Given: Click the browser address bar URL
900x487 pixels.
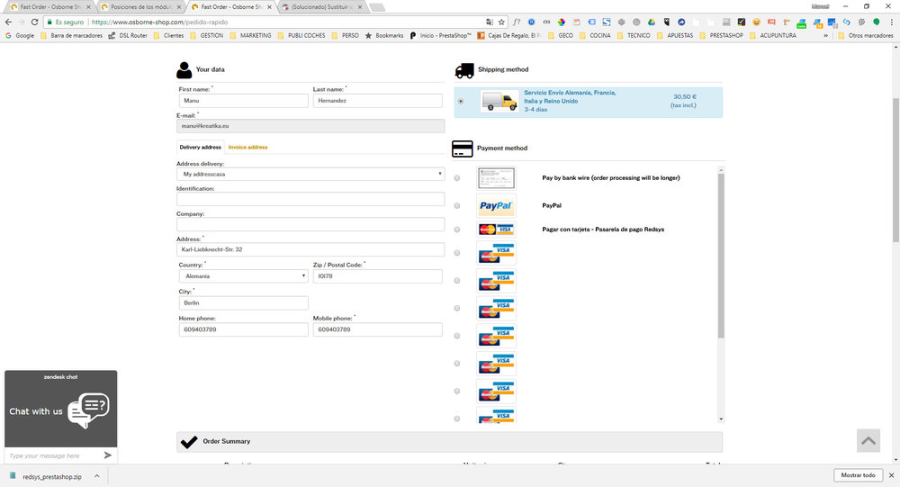Looking at the screenshot, I should click(x=159, y=22).
